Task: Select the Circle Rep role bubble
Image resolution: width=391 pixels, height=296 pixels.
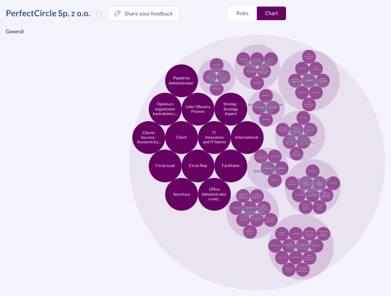Action: pyautogui.click(x=198, y=166)
